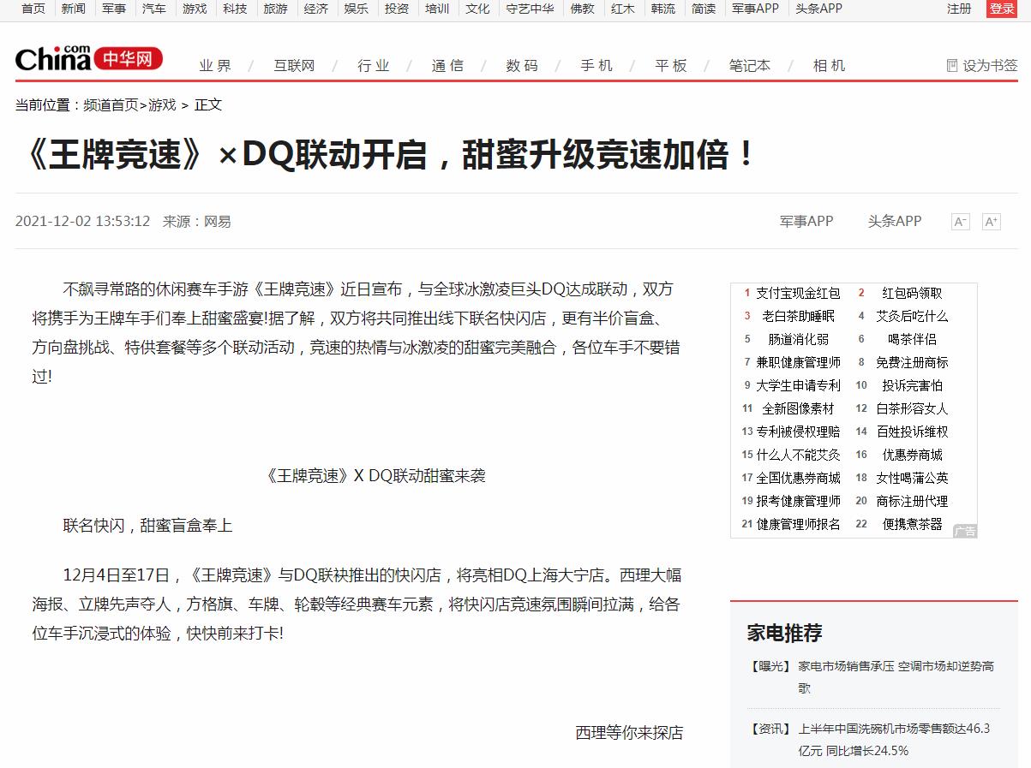Click 游戏 breadcrumb link
The image size is (1031, 768).
point(162,104)
